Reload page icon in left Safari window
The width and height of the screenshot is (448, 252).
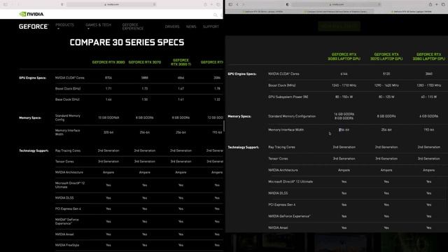pyautogui.click(x=154, y=4)
